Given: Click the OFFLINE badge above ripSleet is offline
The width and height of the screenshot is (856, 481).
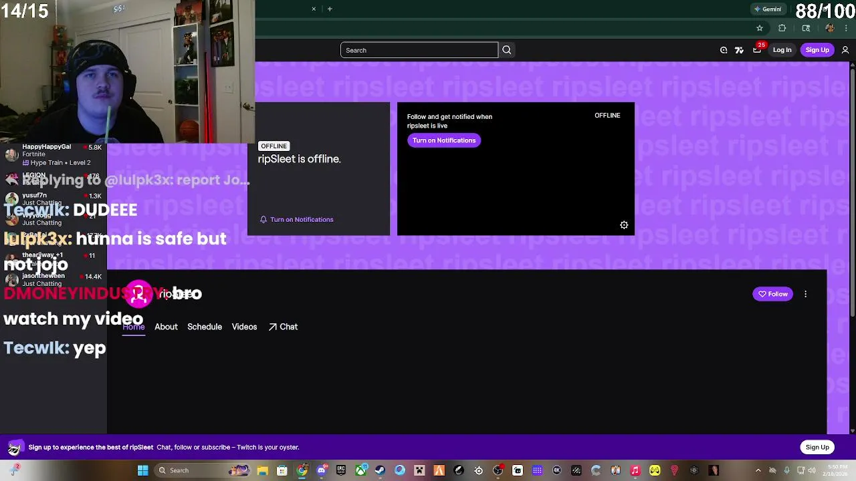Looking at the screenshot, I should pyautogui.click(x=274, y=146).
